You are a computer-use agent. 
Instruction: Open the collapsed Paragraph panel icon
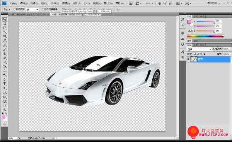[183, 57]
